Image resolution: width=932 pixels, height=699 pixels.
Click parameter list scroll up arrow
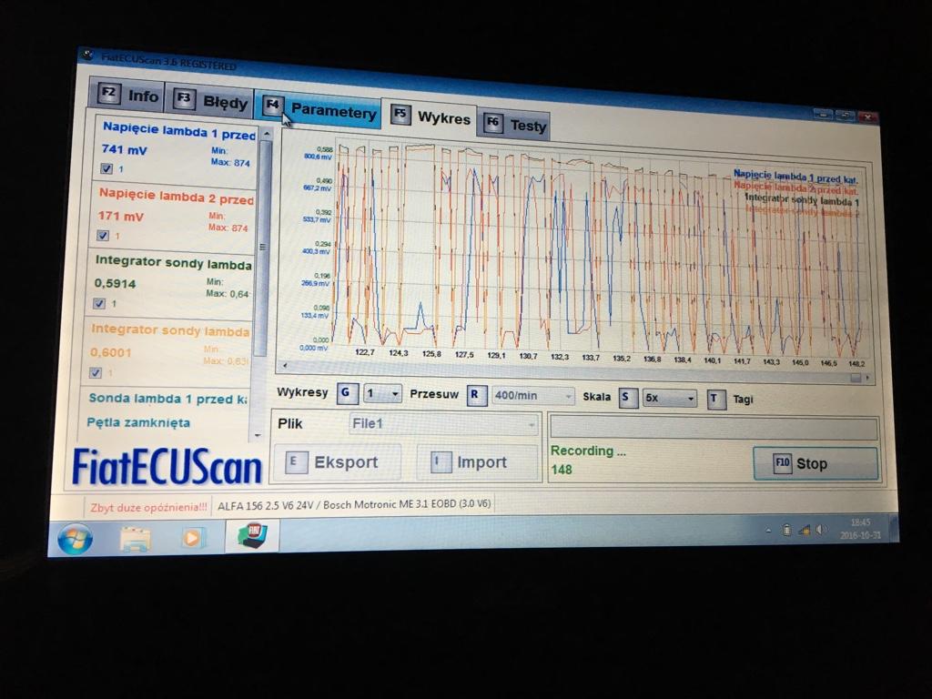(267, 133)
